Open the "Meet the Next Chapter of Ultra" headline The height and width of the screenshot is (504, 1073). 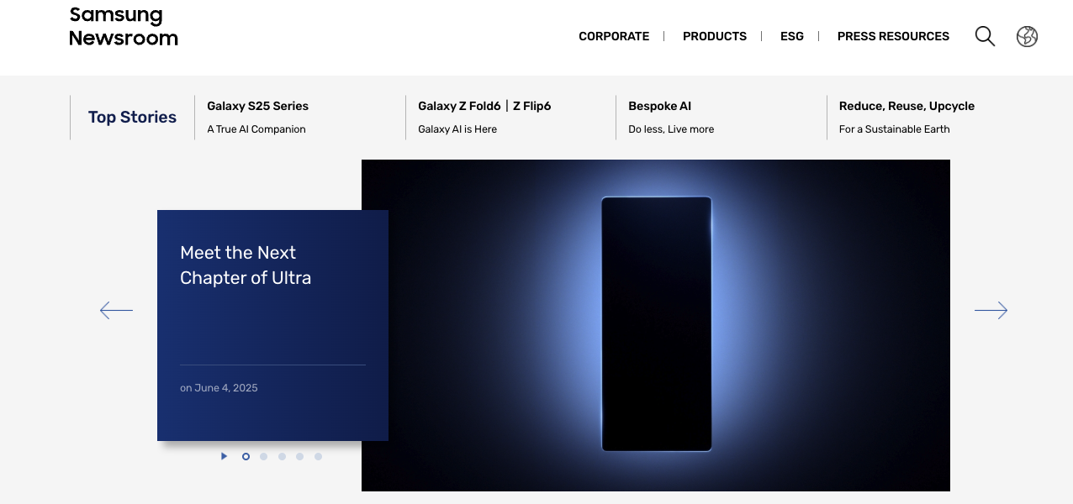click(246, 265)
